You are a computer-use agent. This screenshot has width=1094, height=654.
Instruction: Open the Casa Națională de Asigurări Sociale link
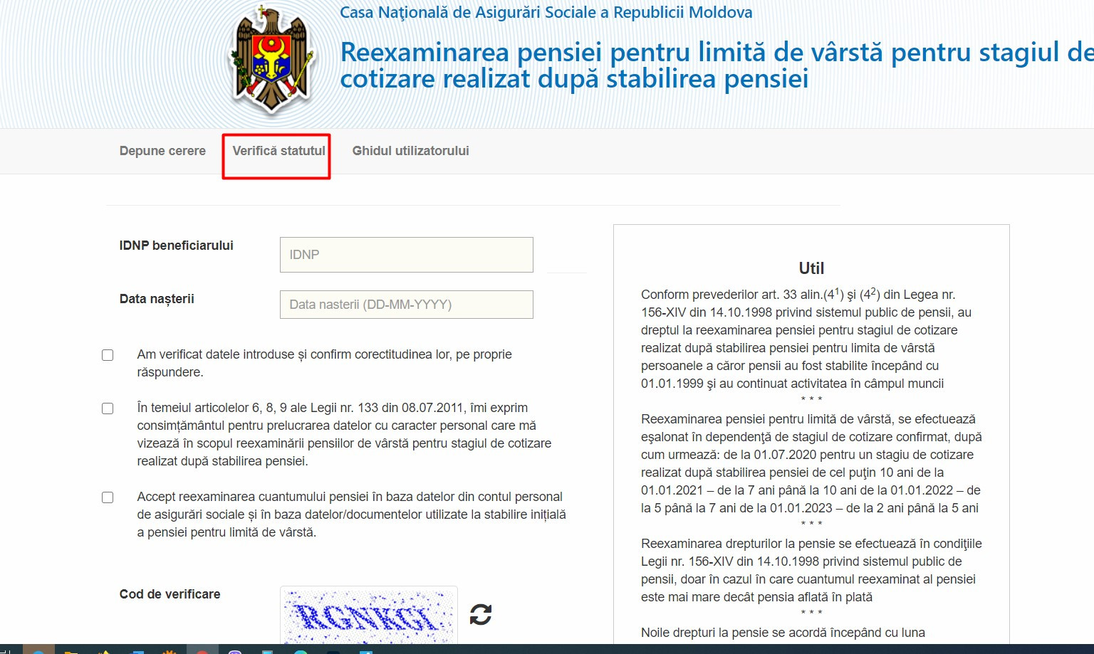tap(546, 13)
